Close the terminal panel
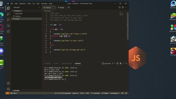The image size is (176, 99). click(126, 64)
